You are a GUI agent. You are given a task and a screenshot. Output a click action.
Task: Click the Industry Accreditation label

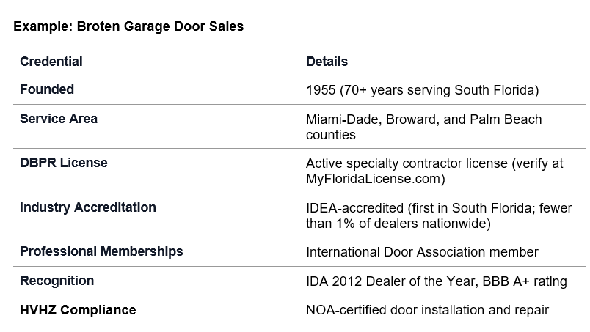88,207
